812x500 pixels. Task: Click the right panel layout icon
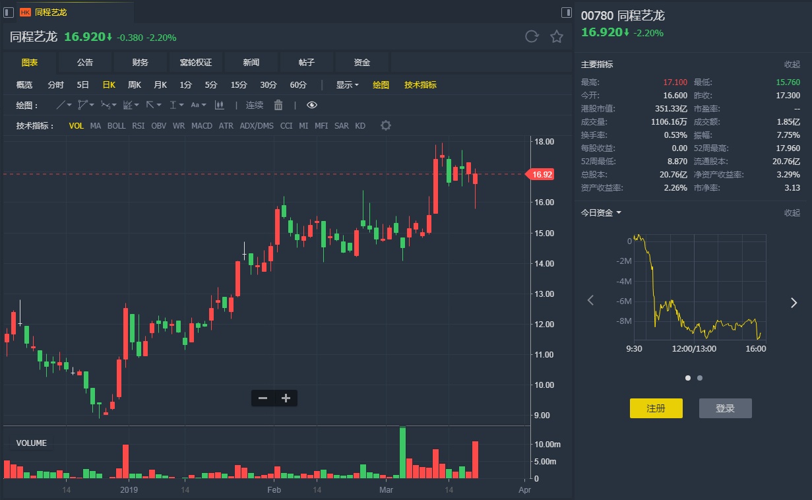(x=566, y=12)
